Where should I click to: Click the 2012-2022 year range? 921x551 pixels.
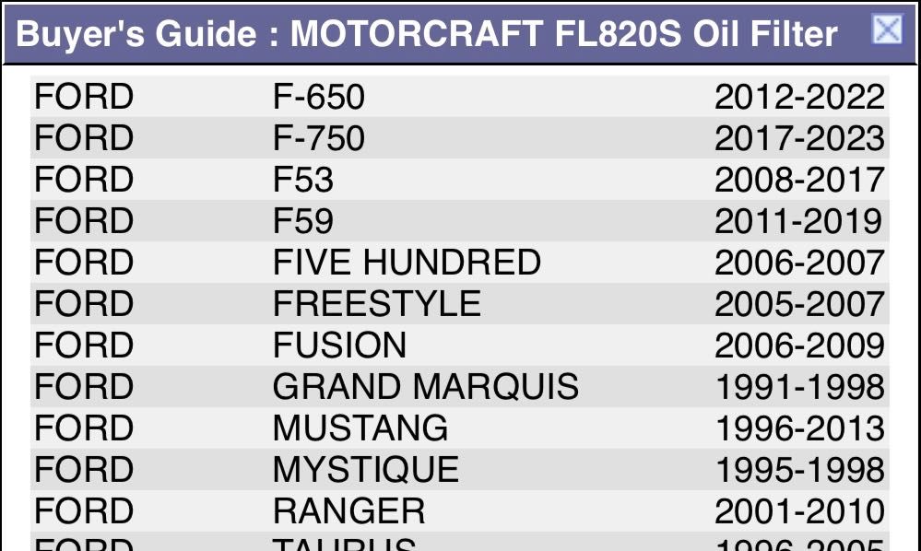click(x=799, y=97)
